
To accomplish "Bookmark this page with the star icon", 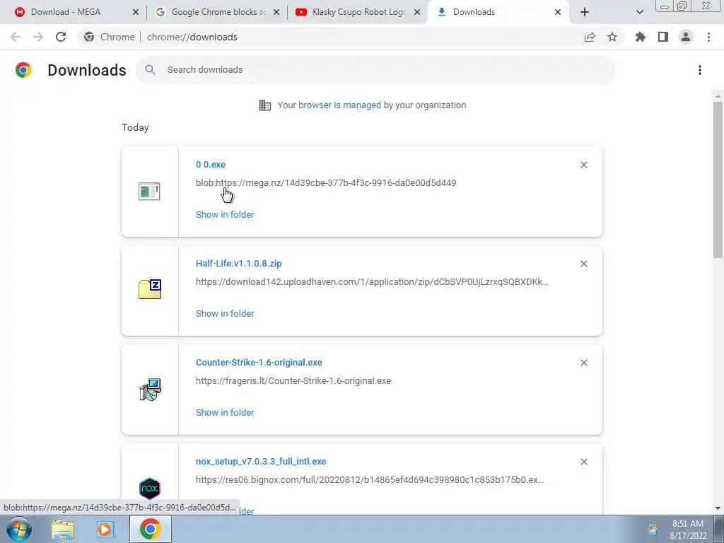I will pyautogui.click(x=612, y=37).
